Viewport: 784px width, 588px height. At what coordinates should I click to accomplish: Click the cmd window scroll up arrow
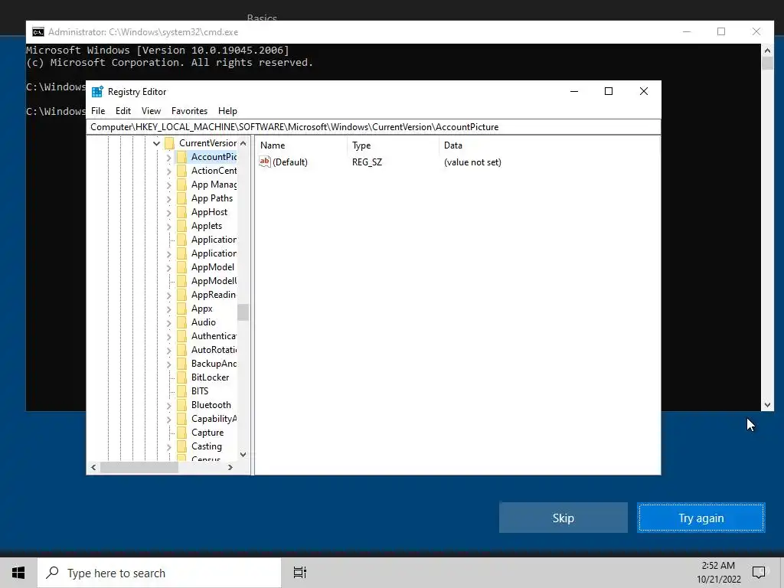(x=767, y=50)
